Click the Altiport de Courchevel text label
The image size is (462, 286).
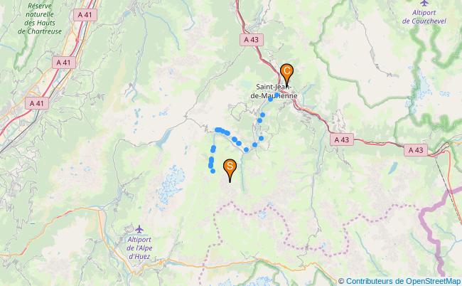[x=424, y=17]
